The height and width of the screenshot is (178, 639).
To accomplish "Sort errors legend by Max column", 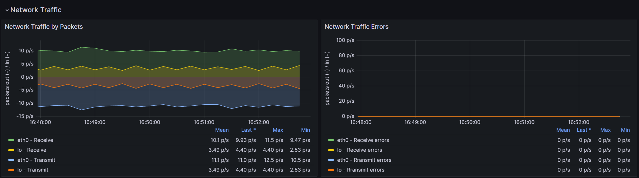I will 605,130.
